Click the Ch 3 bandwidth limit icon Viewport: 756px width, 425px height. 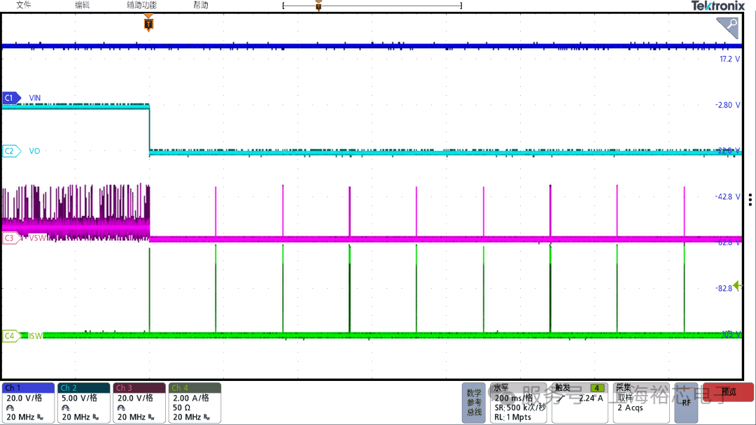click(x=151, y=417)
